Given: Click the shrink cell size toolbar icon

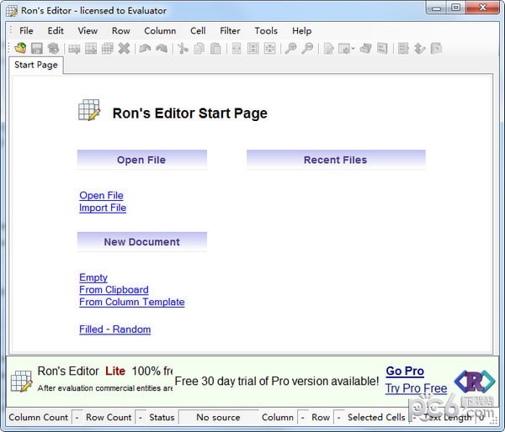Looking at the screenshot, I should point(269,49).
